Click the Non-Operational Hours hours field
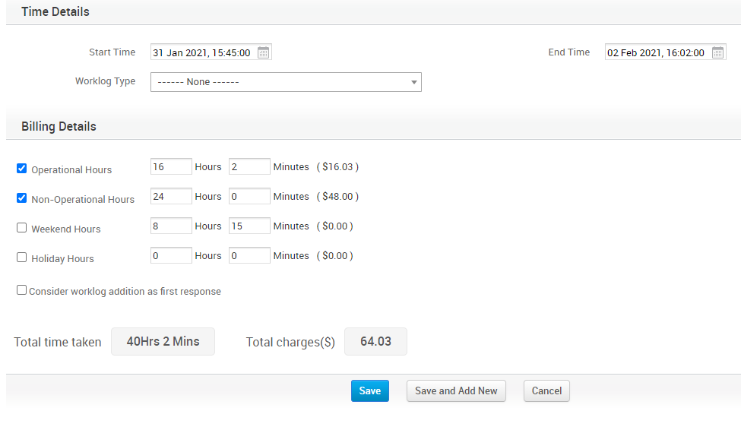 (x=171, y=196)
